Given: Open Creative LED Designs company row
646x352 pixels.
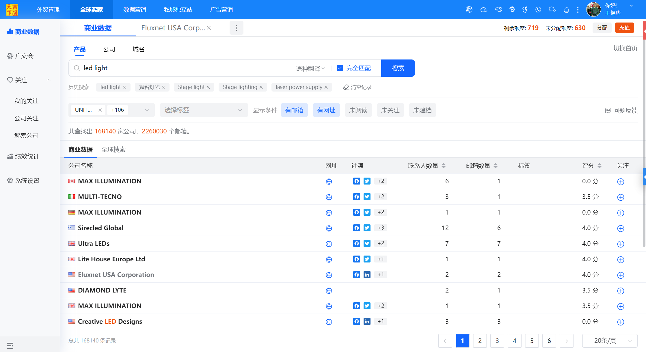Looking at the screenshot, I should point(110,321).
